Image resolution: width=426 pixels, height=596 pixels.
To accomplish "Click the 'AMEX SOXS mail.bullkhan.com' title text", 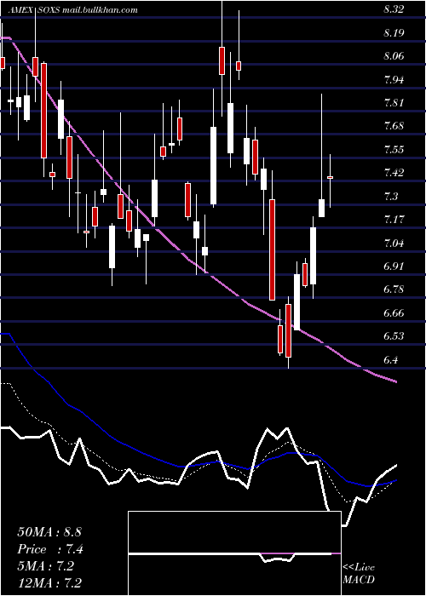I will click(x=73, y=10).
